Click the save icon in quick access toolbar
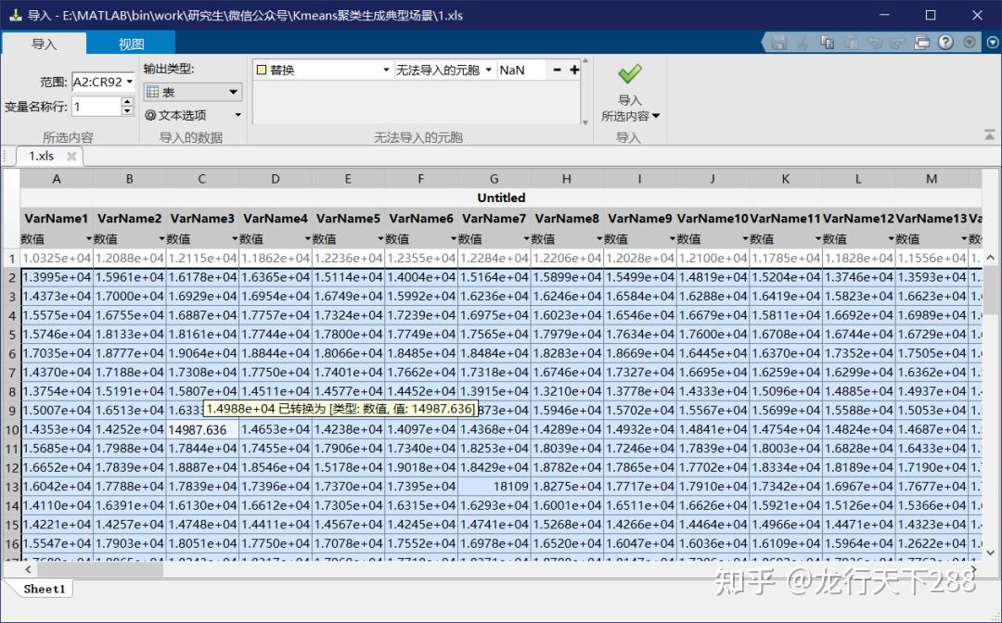 [779, 42]
